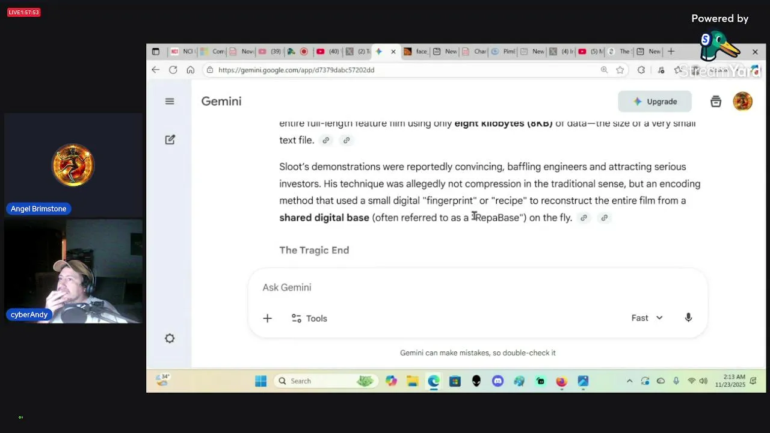Image resolution: width=770 pixels, height=433 pixels.
Task: Bookmark this page with the star icon
Action: coord(620,70)
